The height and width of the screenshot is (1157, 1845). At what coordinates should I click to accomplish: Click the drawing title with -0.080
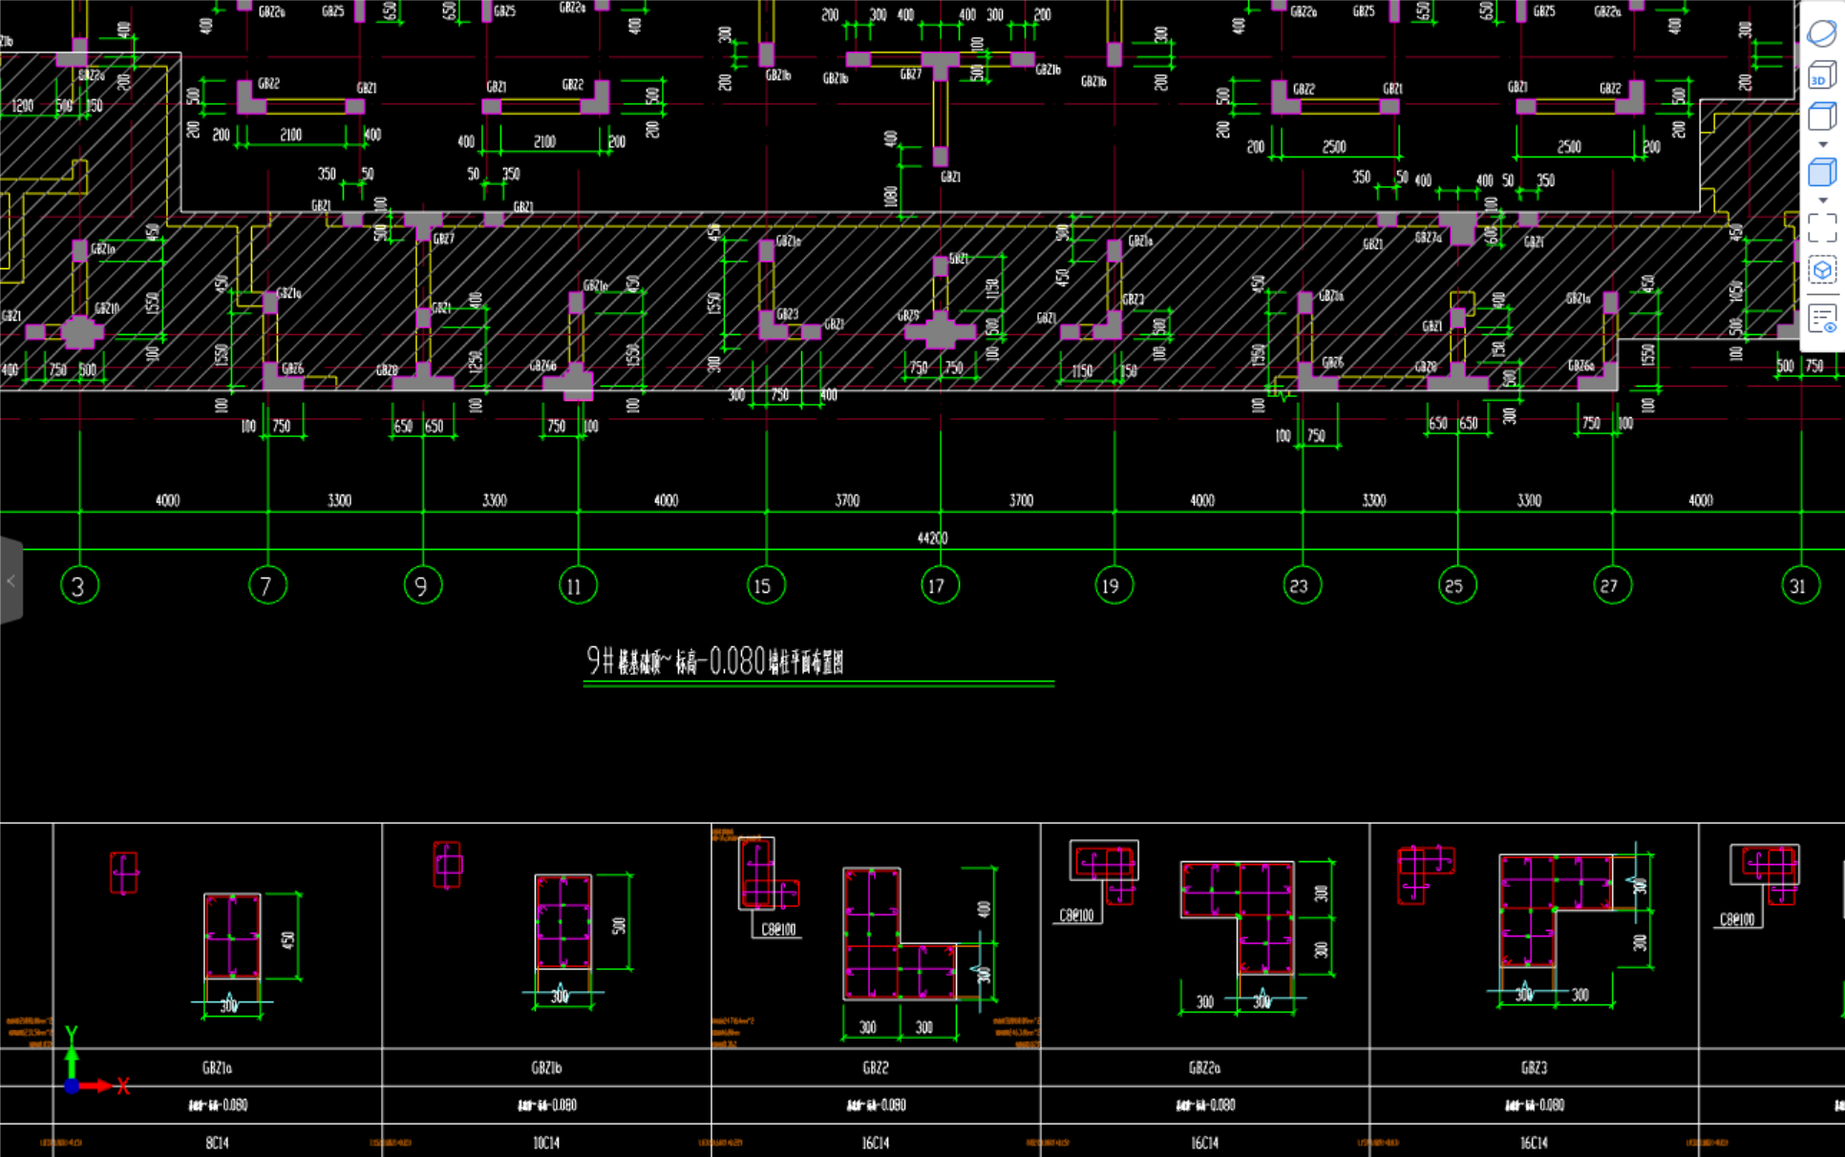click(715, 661)
